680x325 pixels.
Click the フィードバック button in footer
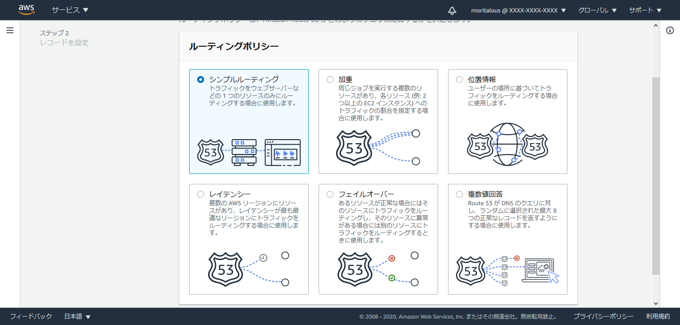point(31,317)
